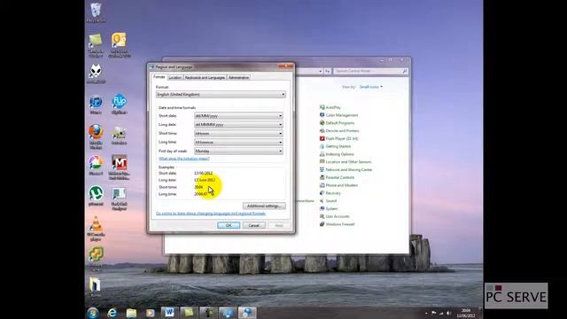Open Recovery in Control Panel
567x319 pixels.
pyautogui.click(x=333, y=193)
